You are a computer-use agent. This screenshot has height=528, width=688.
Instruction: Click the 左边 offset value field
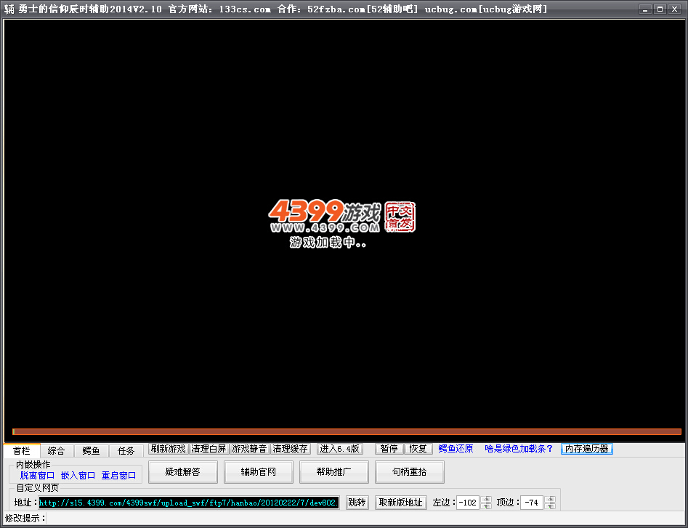[x=468, y=503]
